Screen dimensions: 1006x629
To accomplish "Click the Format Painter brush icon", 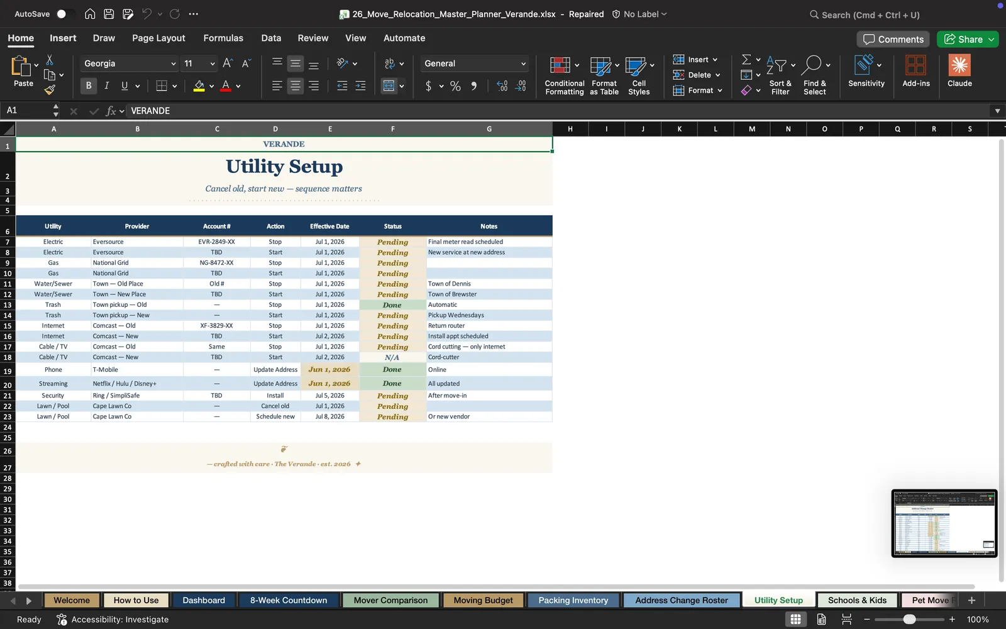I will tap(50, 90).
